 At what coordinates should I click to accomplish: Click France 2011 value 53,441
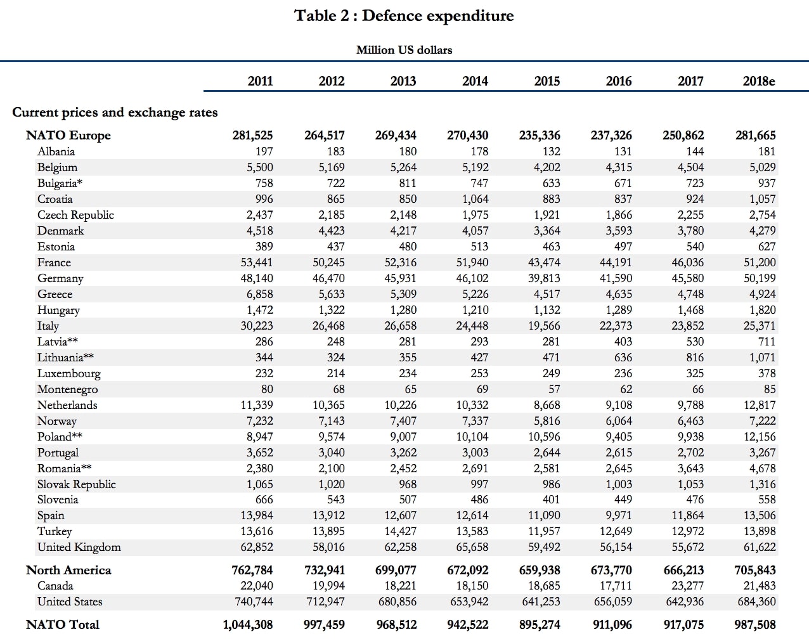pyautogui.click(x=257, y=262)
